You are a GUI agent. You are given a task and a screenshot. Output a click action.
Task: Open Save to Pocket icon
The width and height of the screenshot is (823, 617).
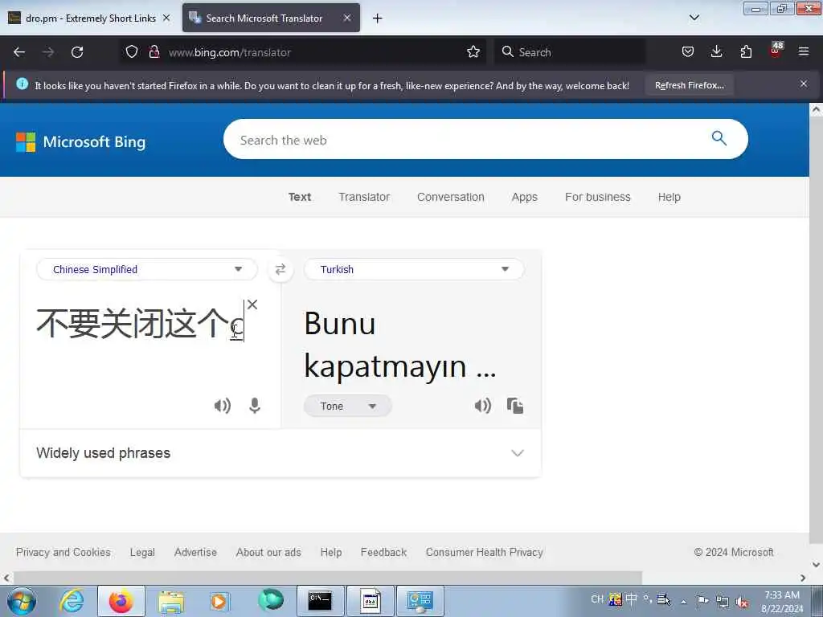[x=688, y=52]
